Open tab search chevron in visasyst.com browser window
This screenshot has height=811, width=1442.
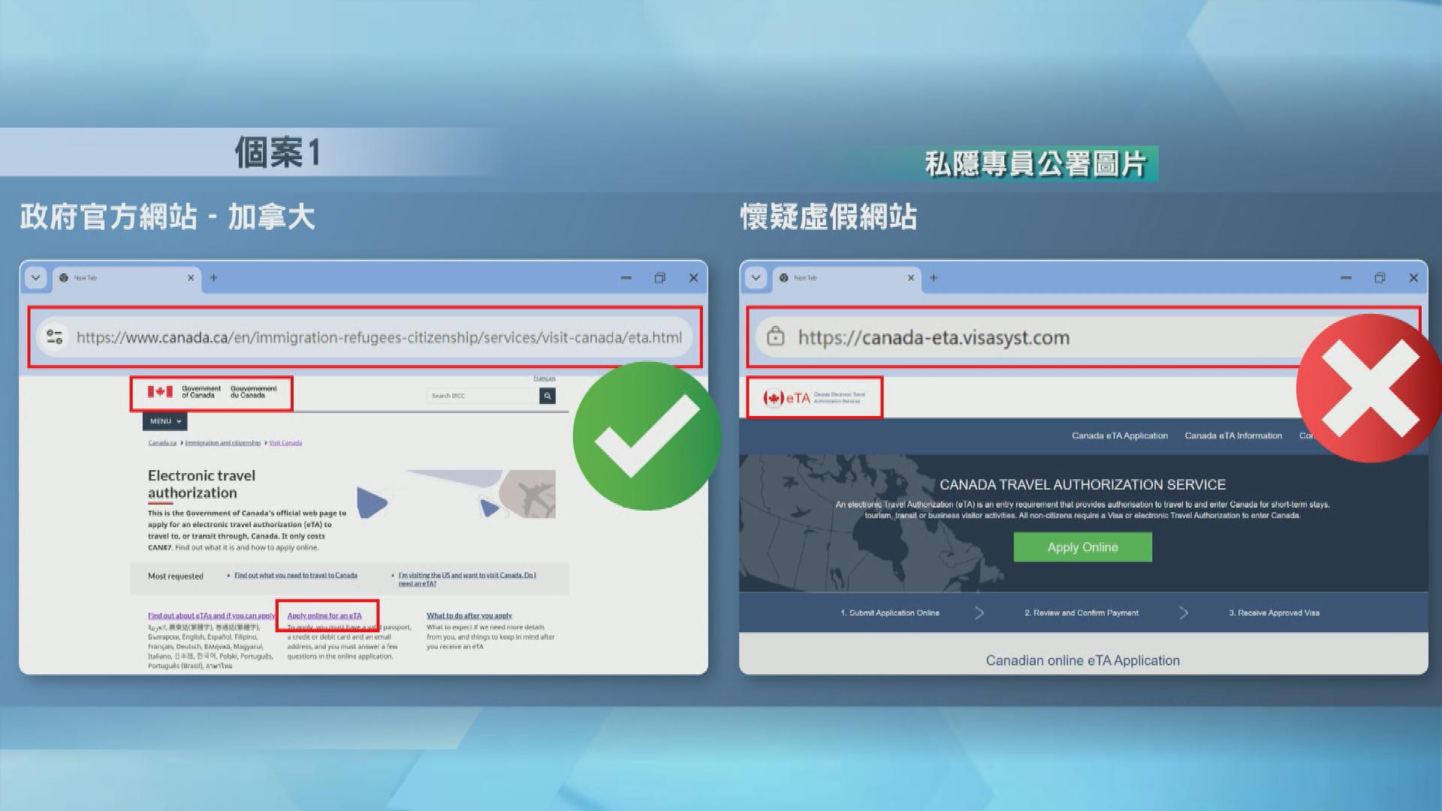pyautogui.click(x=756, y=278)
